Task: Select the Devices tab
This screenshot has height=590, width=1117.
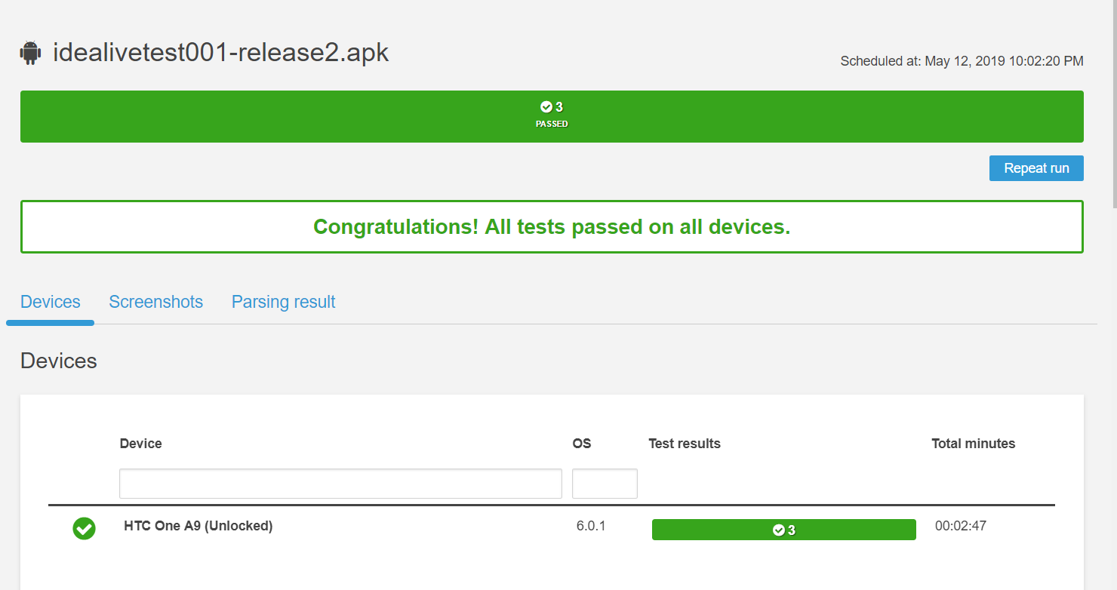Action: pyautogui.click(x=50, y=301)
